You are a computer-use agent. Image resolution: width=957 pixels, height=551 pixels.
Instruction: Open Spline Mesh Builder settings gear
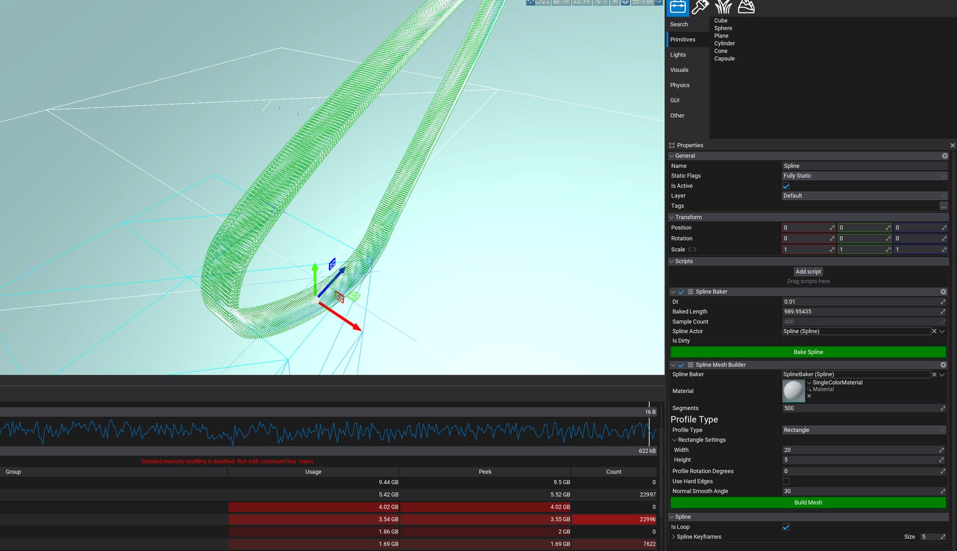(x=943, y=365)
